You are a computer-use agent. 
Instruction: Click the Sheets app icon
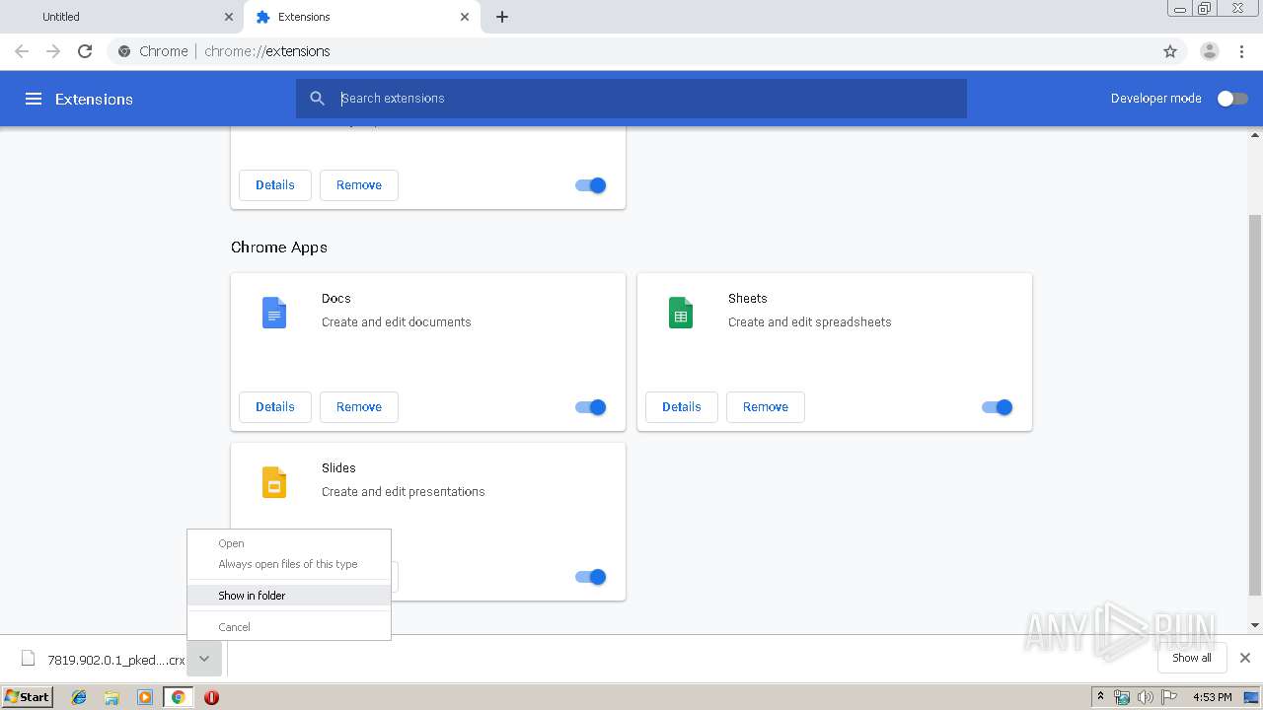[681, 313]
